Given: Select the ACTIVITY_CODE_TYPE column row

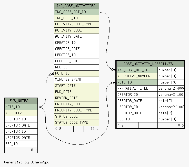Looking at the screenshot, I should [76, 24].
